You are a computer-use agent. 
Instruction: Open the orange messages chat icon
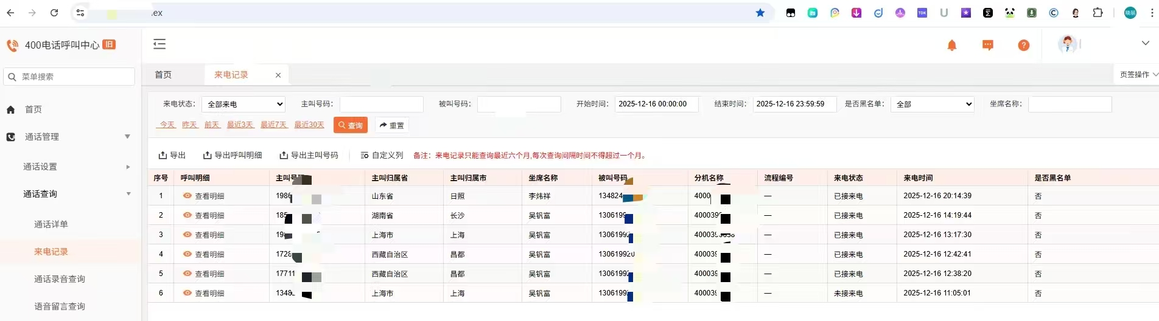[988, 46]
